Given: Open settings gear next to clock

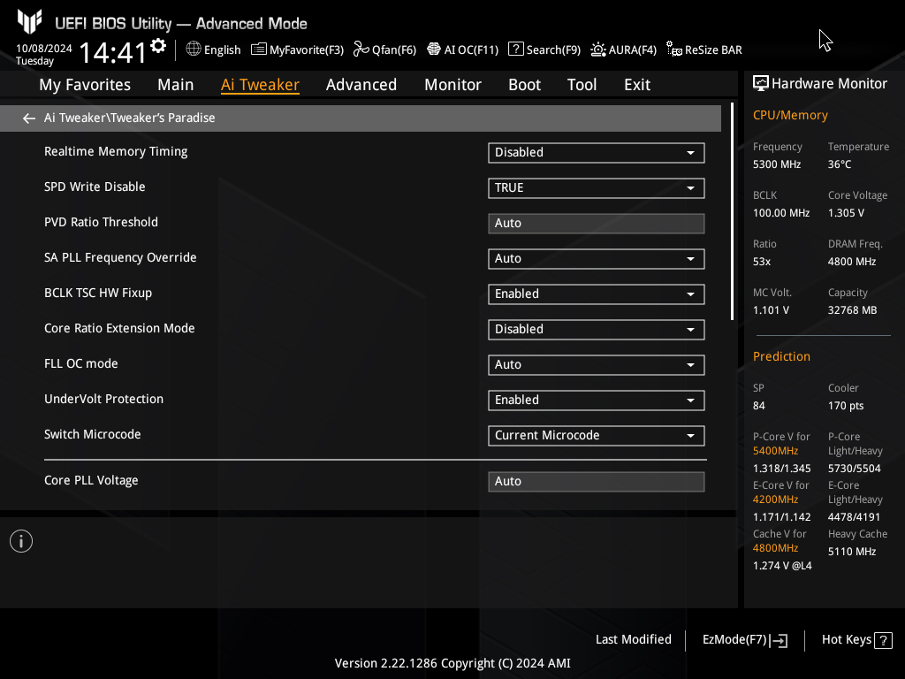Looking at the screenshot, I should click(158, 46).
